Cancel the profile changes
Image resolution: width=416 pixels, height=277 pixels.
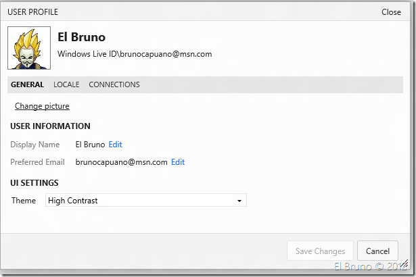click(377, 251)
